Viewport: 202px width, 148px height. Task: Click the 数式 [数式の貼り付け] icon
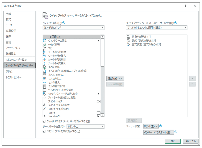(128, 41)
